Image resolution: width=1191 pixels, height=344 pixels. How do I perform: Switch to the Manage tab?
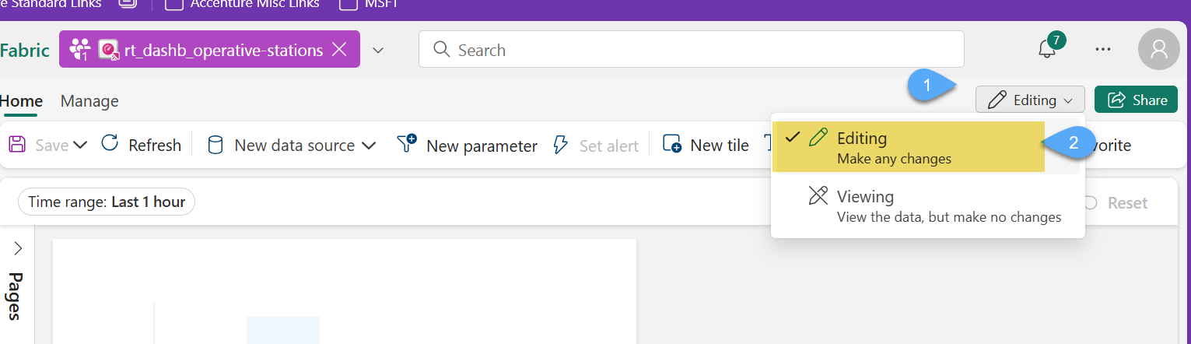pos(89,101)
